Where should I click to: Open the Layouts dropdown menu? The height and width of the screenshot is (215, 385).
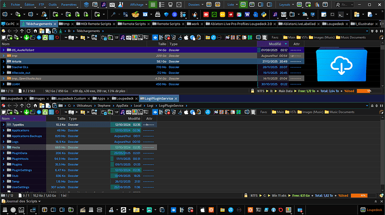click(x=287, y=4)
